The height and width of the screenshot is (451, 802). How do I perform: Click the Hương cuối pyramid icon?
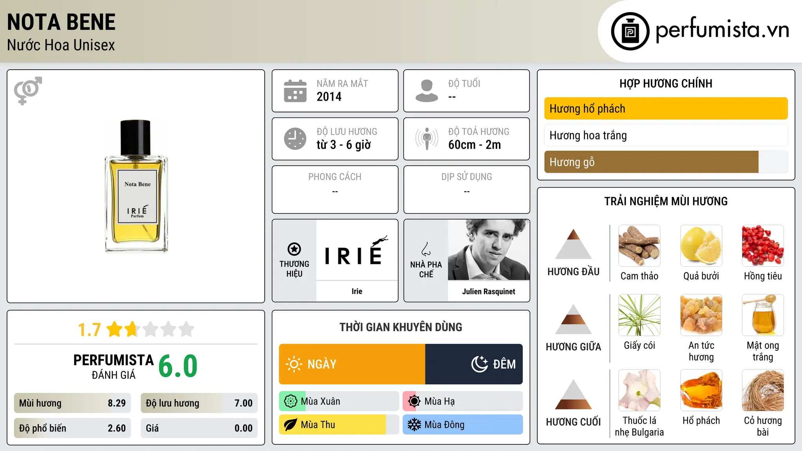coord(573,394)
